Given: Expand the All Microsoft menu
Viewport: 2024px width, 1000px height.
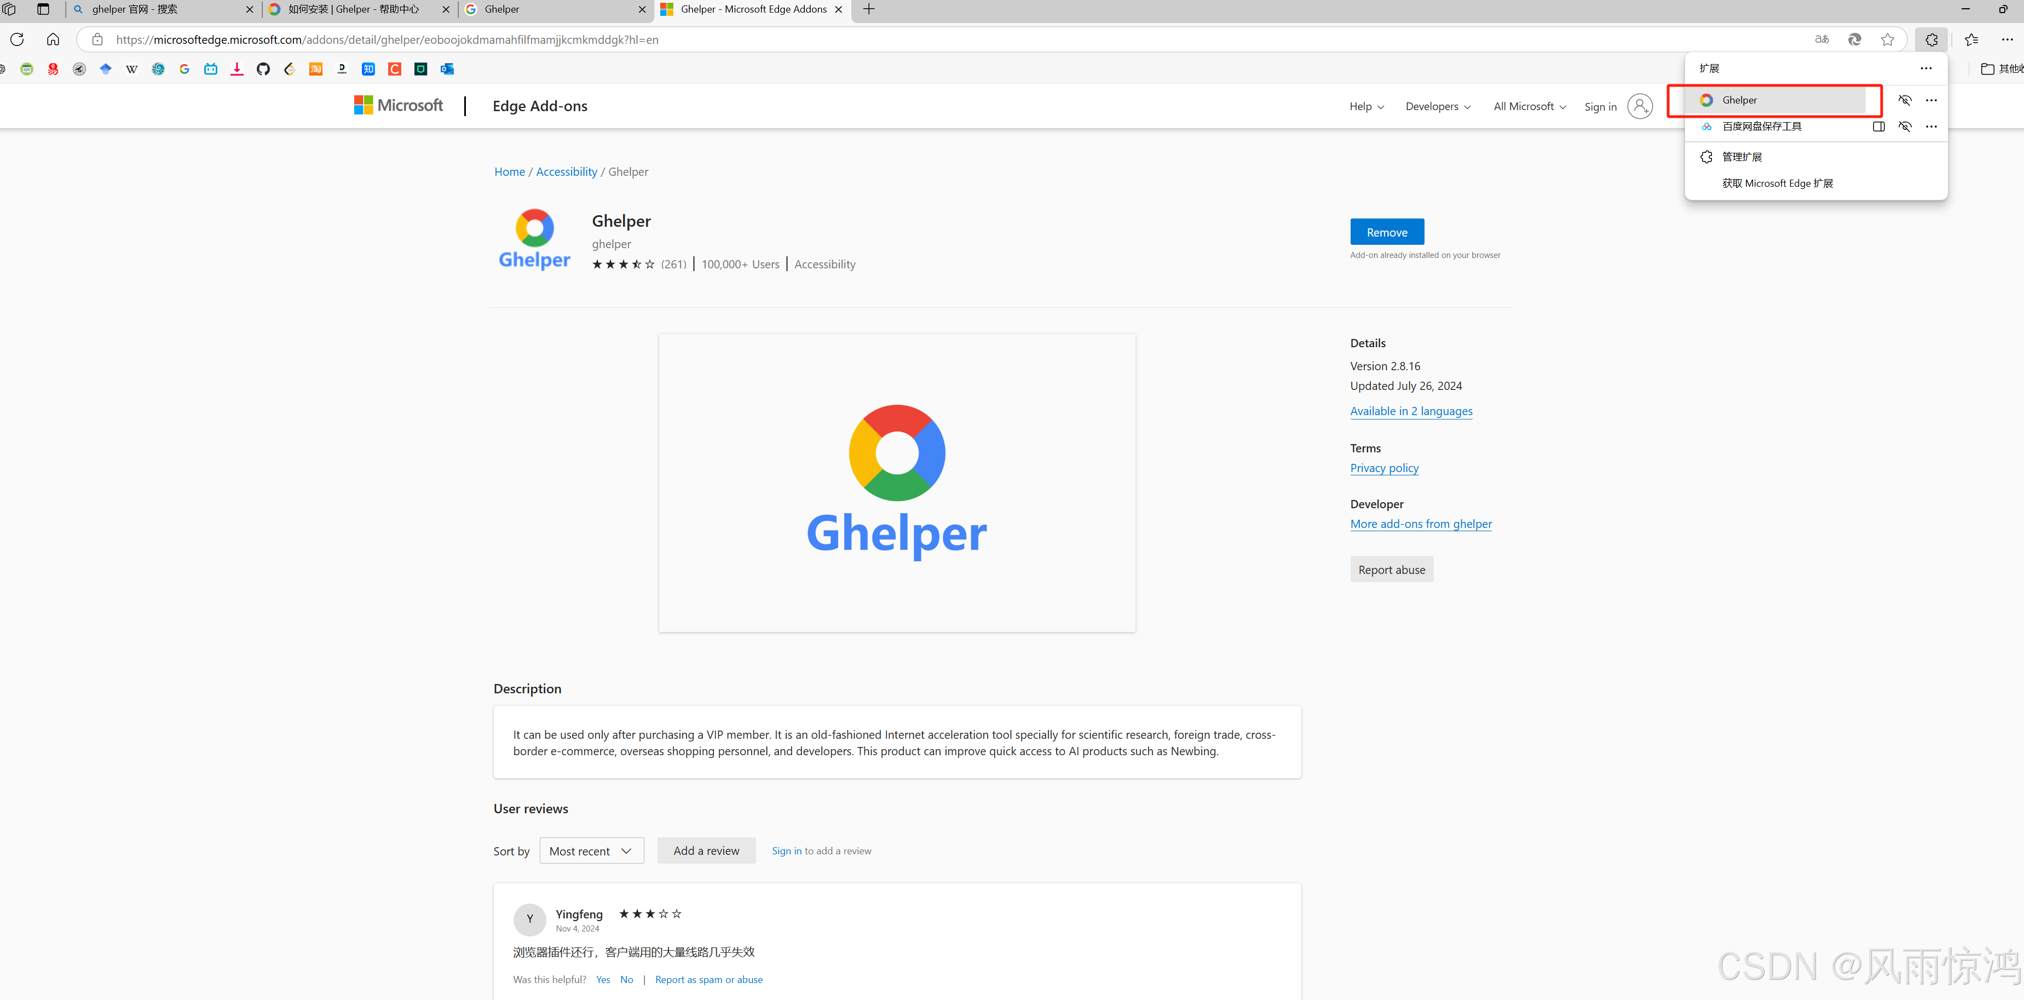Looking at the screenshot, I should (1529, 106).
